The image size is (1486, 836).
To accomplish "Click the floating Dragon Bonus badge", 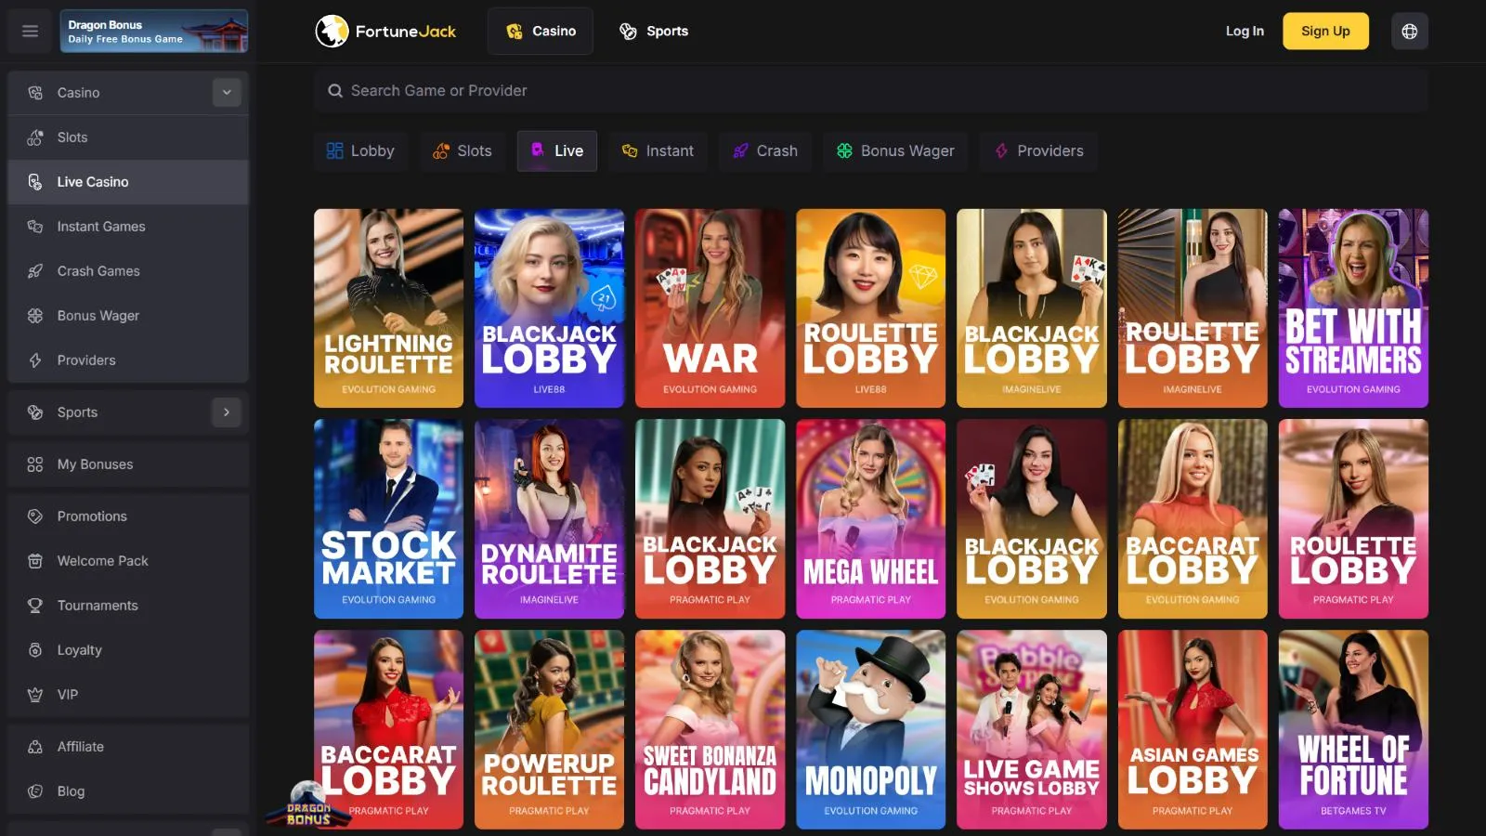I will pos(308,803).
